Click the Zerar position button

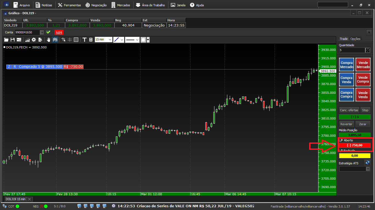(x=363, y=124)
